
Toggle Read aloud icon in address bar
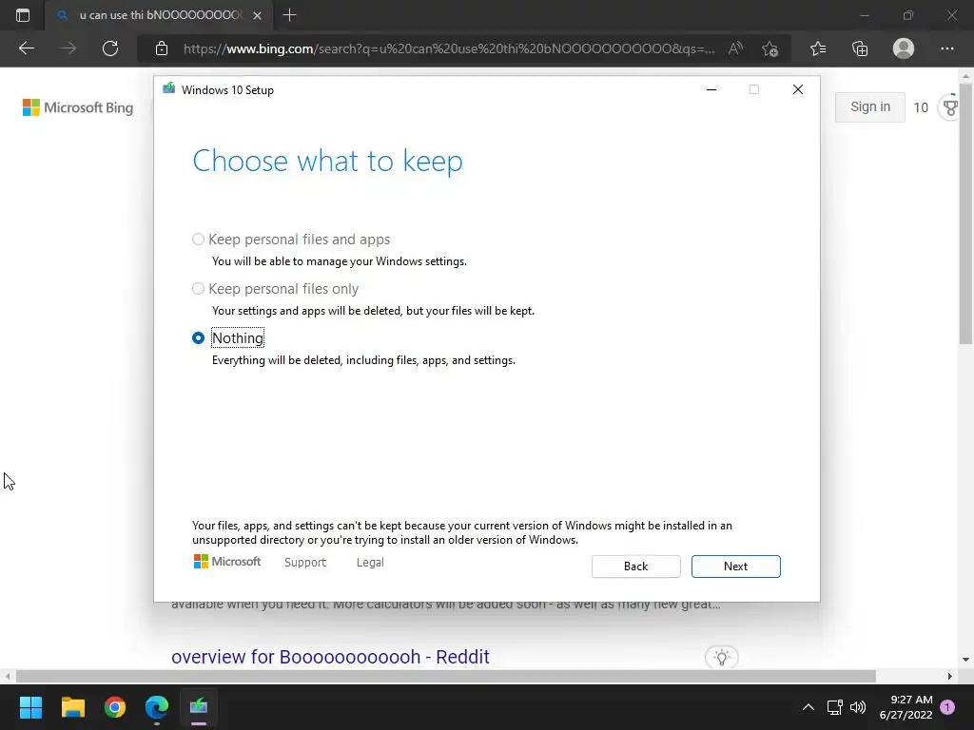(x=735, y=48)
